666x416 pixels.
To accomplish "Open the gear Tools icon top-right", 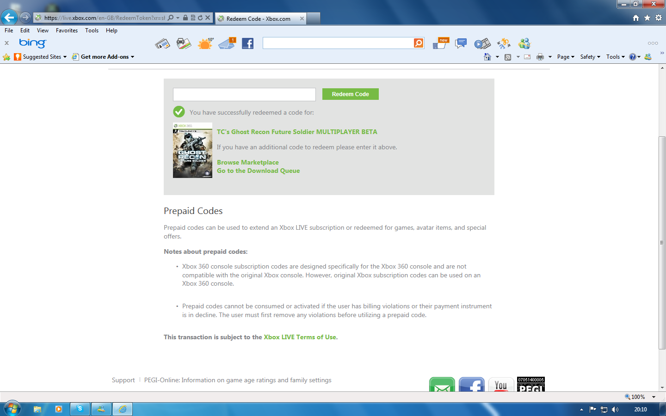I will (x=659, y=18).
